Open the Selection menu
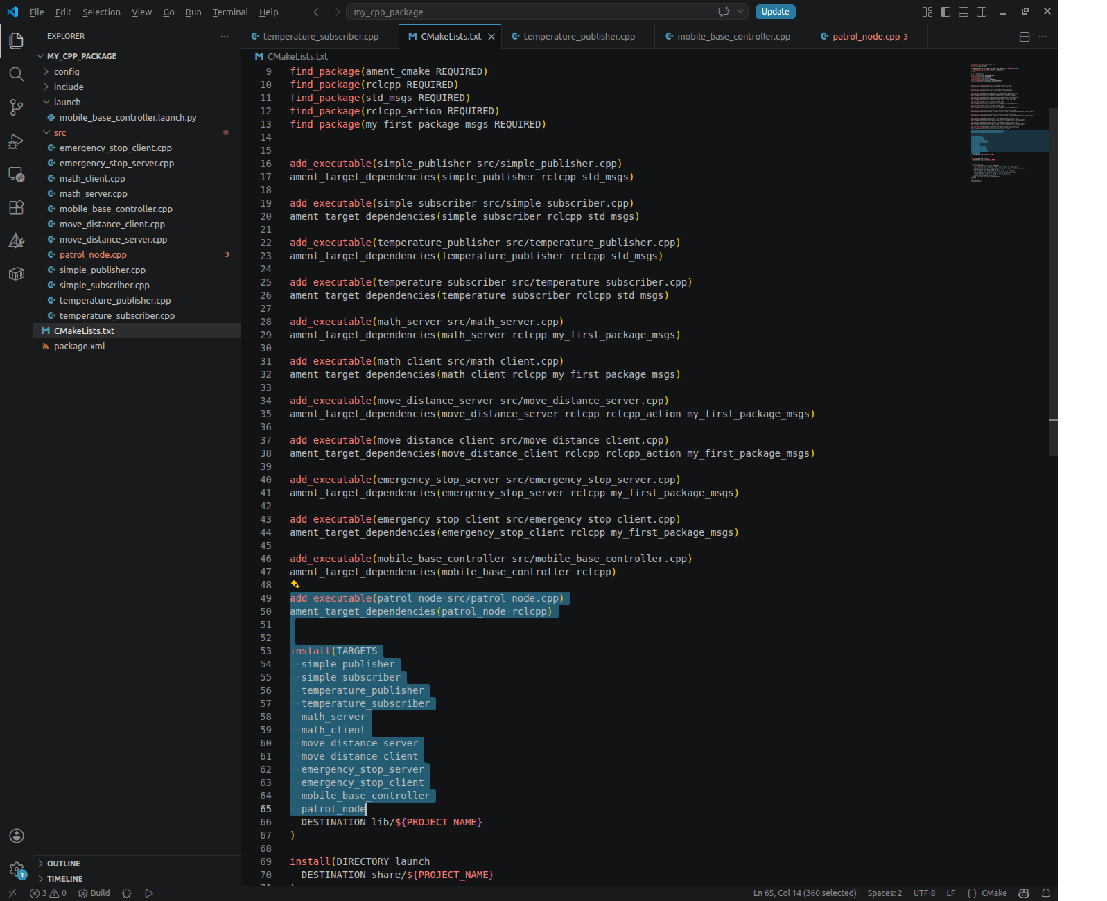The image size is (1107, 901). 101,12
